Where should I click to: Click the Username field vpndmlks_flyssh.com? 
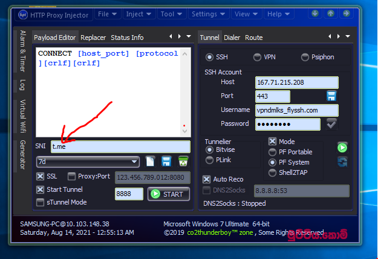point(297,110)
